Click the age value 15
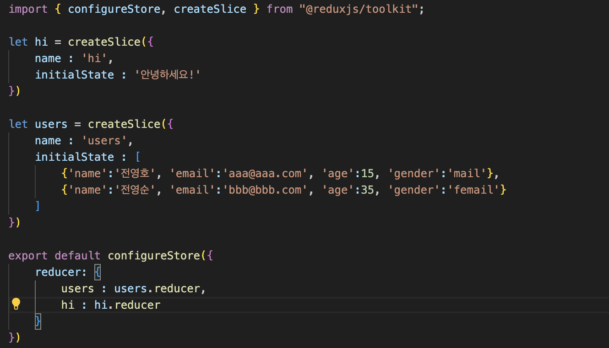The height and width of the screenshot is (348, 609). [367, 174]
